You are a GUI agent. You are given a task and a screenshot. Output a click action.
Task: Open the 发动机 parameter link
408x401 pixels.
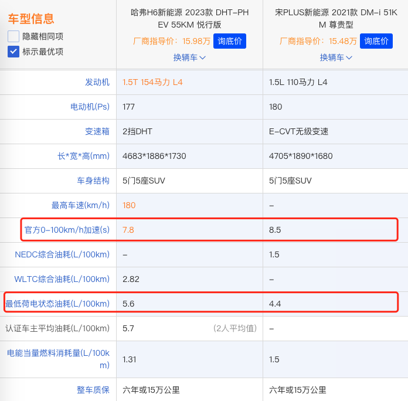pyautogui.click(x=97, y=82)
